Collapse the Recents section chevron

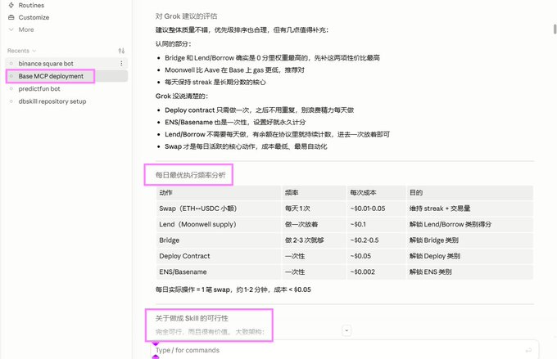point(34,51)
